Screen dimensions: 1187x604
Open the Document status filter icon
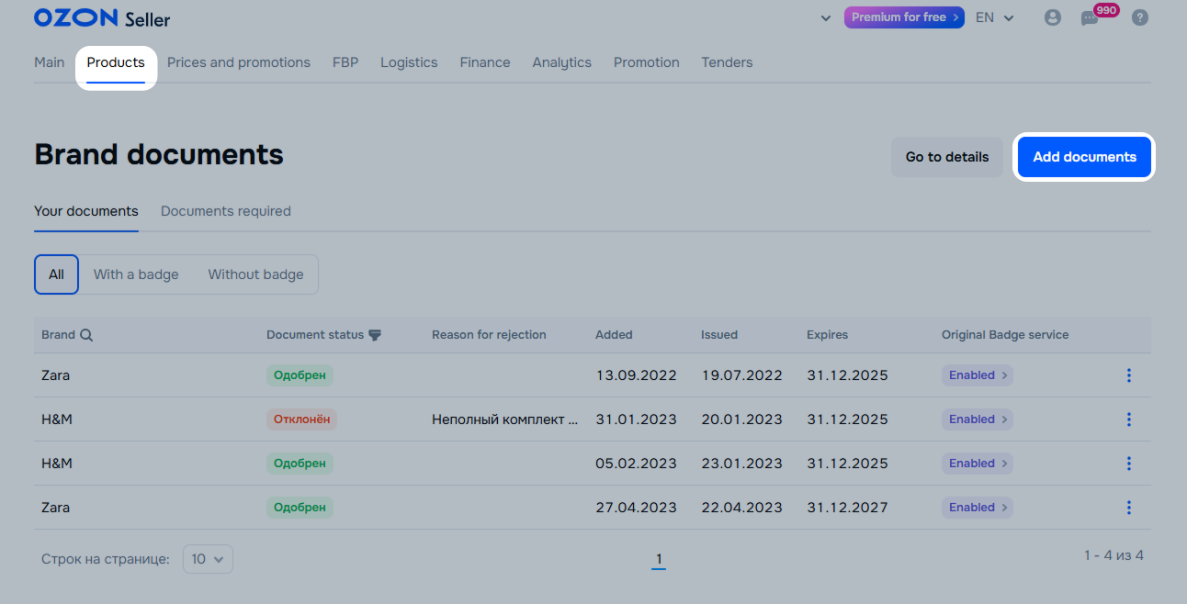pos(375,335)
